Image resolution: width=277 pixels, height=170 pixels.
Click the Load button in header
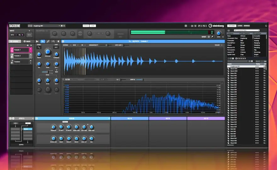click(x=93, y=26)
